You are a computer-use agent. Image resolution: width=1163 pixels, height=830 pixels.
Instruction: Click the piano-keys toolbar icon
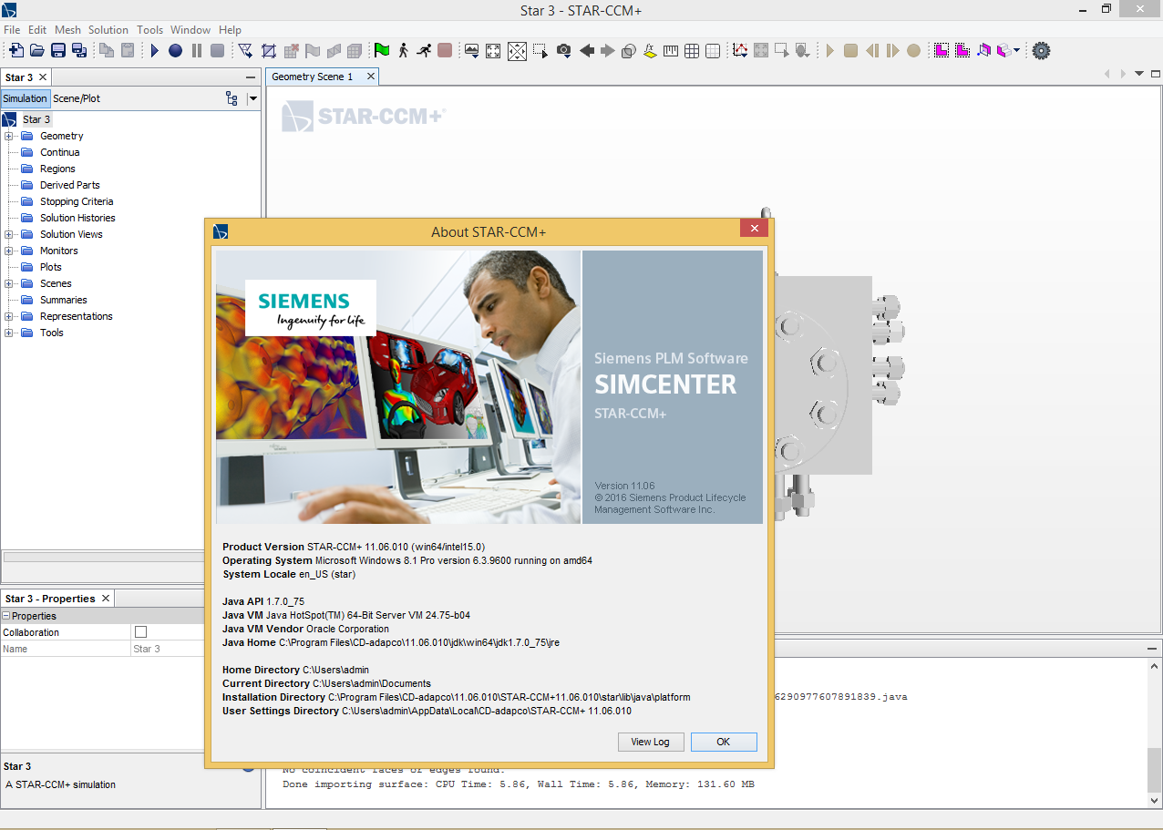point(671,51)
